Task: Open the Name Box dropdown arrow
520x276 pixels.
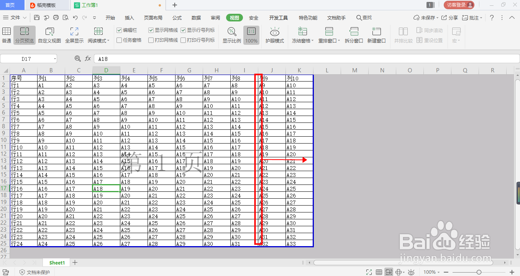Action: coord(55,59)
